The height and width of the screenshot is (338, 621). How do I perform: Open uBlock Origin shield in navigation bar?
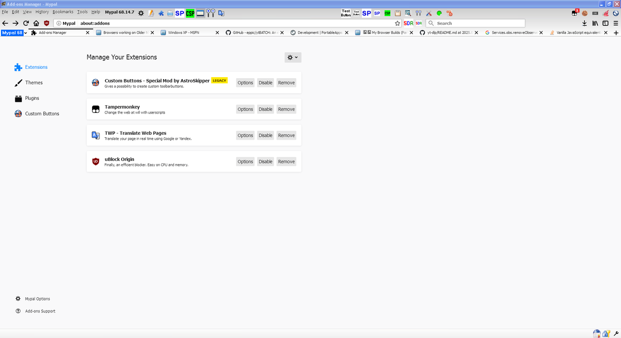[x=47, y=23]
